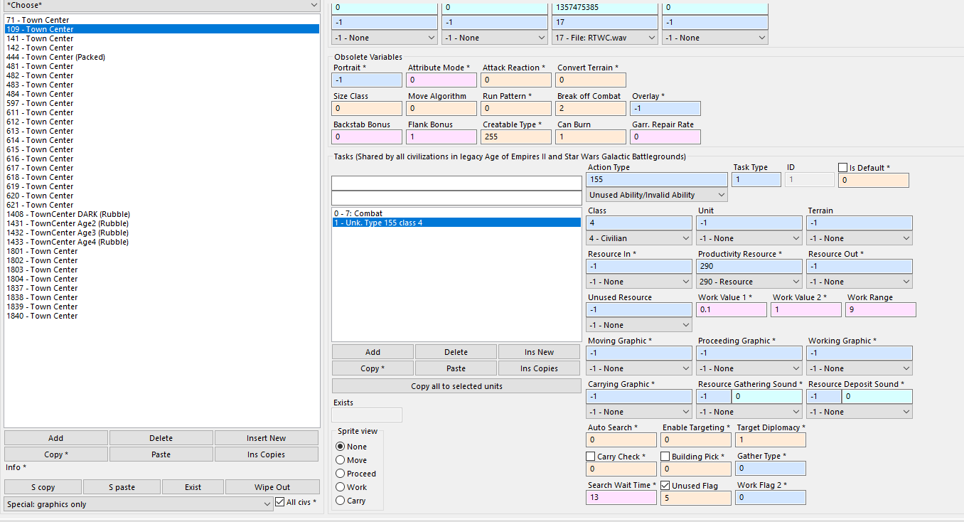This screenshot has width=964, height=522.
Task: Open the Terrain -1 - None dropdown
Action: point(859,238)
